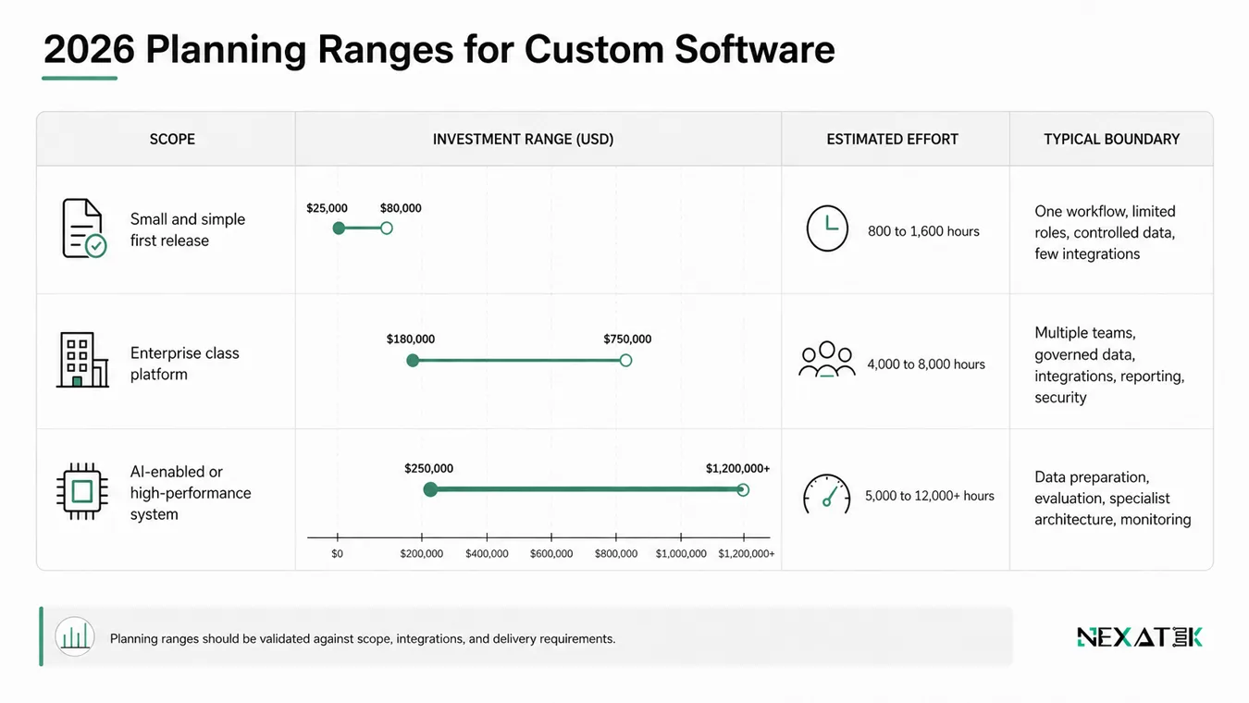The image size is (1249, 703).
Task: Click the 2026 Planning Ranges title
Action: pos(439,48)
